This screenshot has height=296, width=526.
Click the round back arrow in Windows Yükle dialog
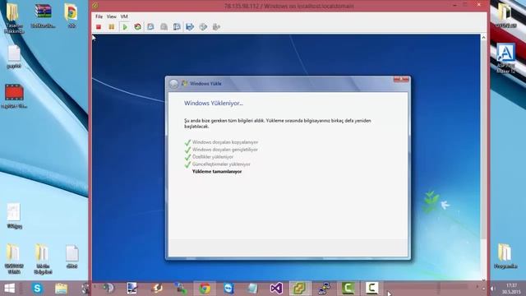173,84
